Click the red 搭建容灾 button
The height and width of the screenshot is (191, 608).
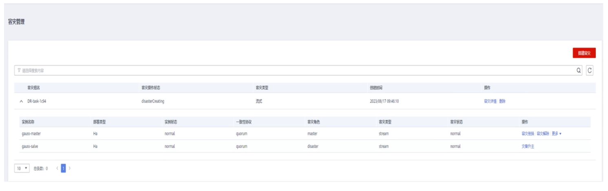(584, 53)
